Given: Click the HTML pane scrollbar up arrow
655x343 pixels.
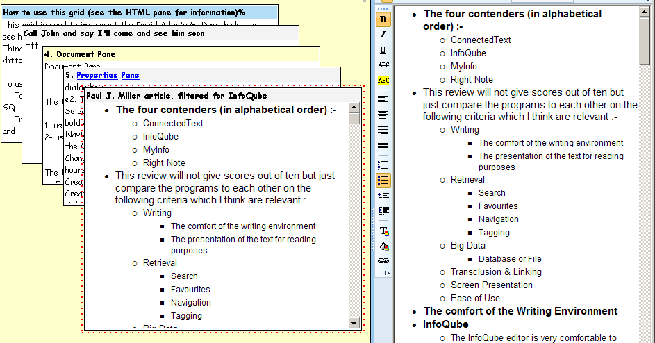Looking at the screenshot, I should pyautogui.click(x=644, y=12).
